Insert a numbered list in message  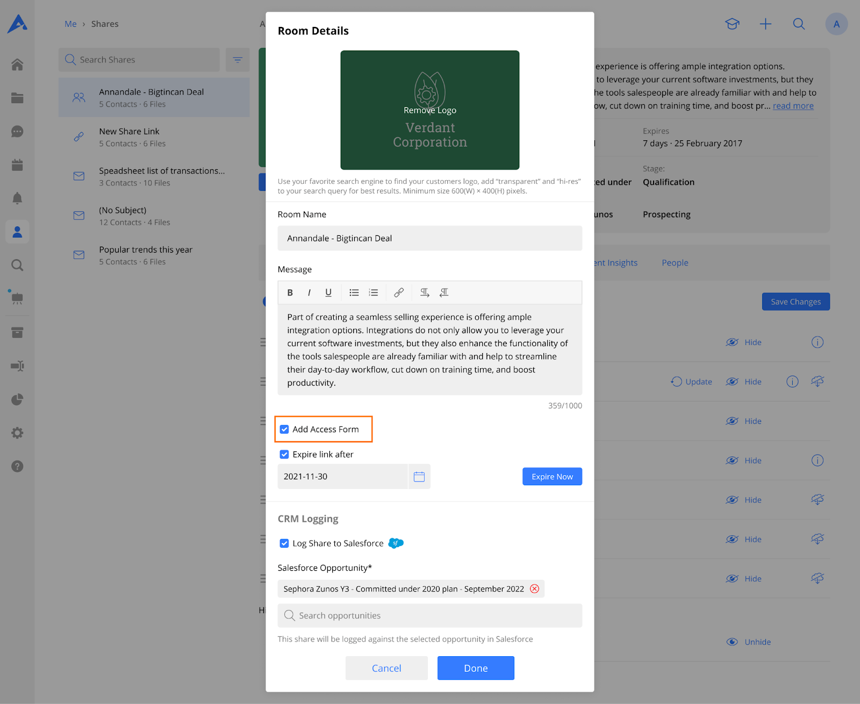374,293
